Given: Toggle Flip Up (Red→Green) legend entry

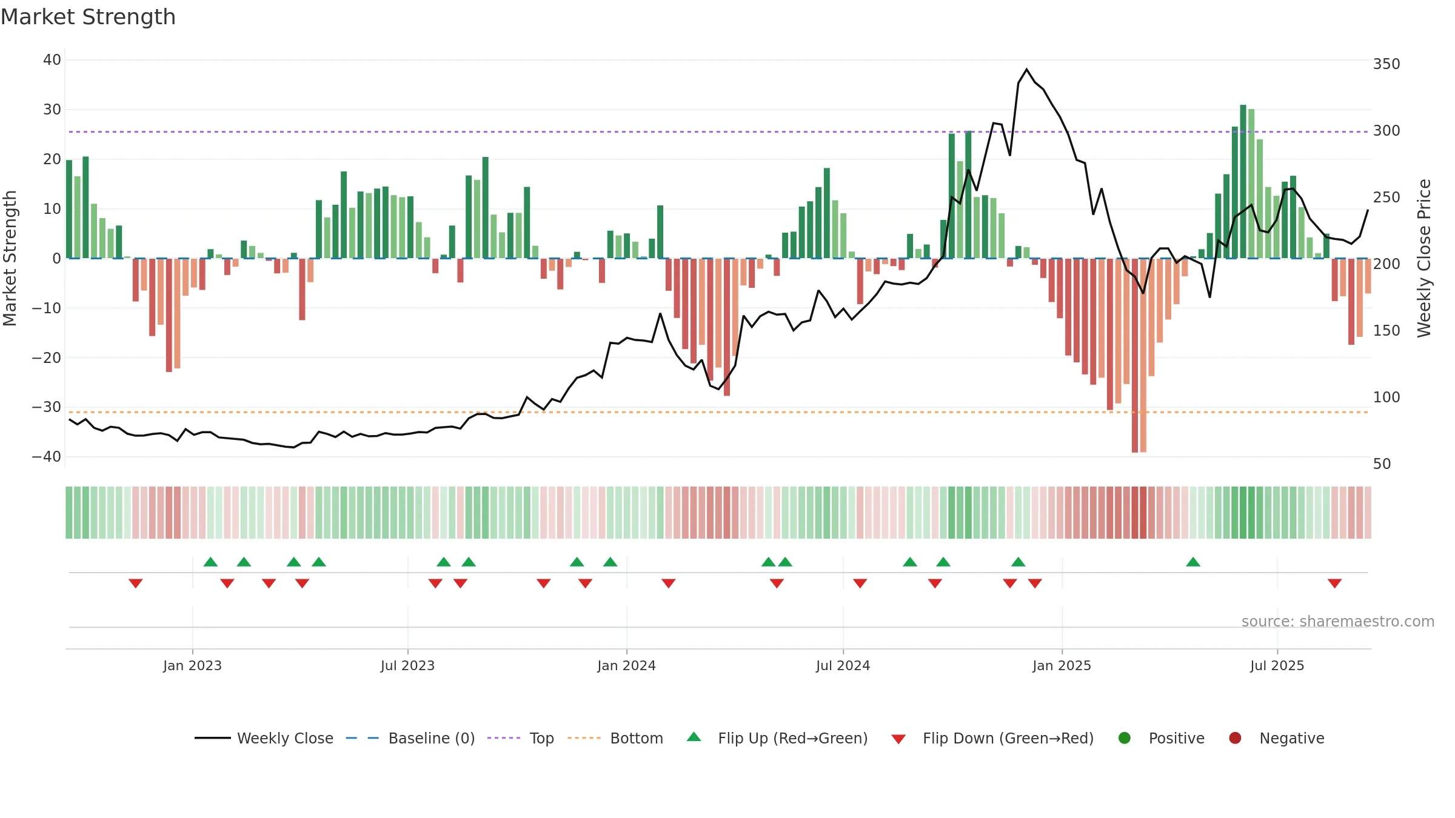Looking at the screenshot, I should point(777,738).
